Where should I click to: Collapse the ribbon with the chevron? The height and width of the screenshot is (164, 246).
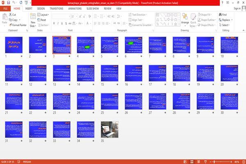(x=243, y=30)
